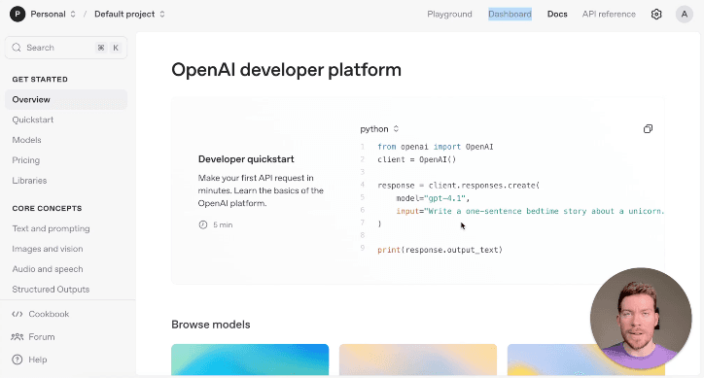Click the 5 min clock icon
704x378 pixels.
[203, 224]
